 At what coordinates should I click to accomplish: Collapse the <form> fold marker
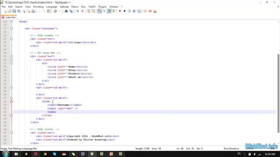coord(11,102)
